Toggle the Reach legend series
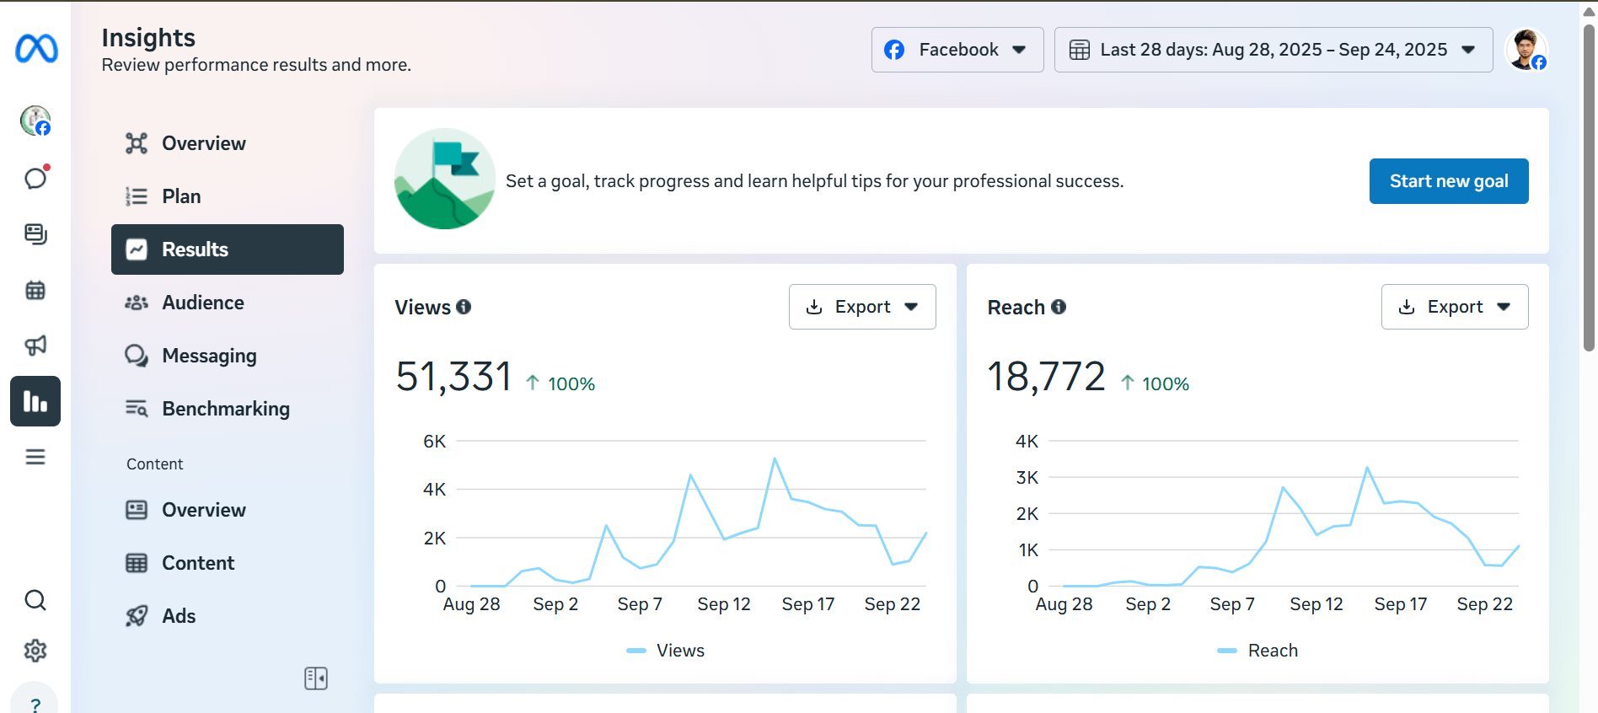The image size is (1598, 713). coord(1258,651)
